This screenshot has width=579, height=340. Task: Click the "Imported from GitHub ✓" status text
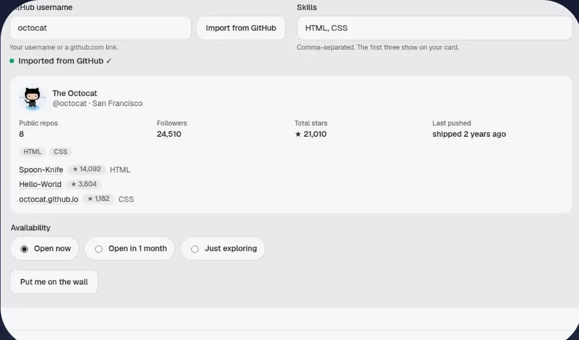[65, 61]
